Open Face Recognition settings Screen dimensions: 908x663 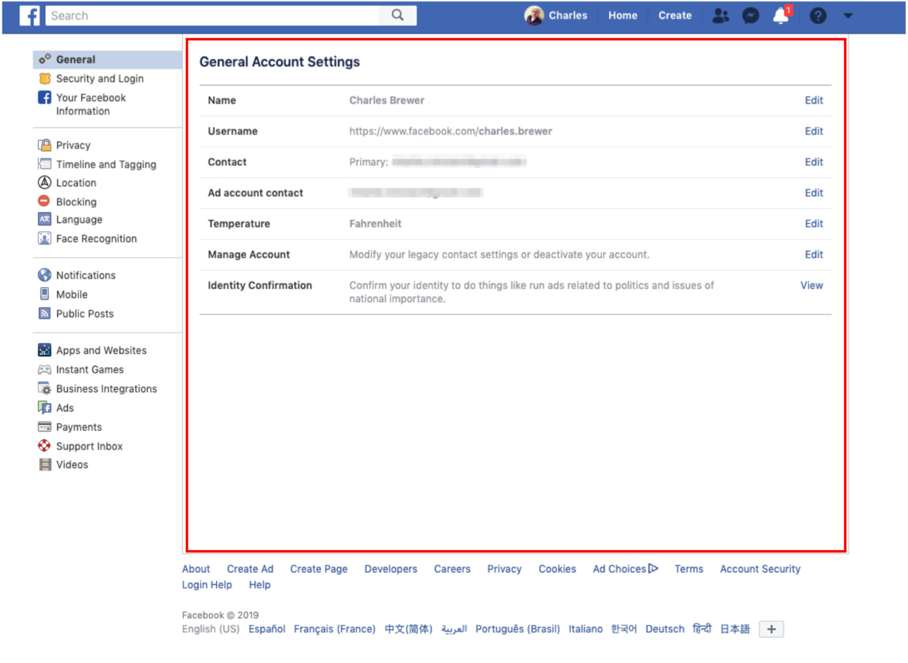point(96,239)
